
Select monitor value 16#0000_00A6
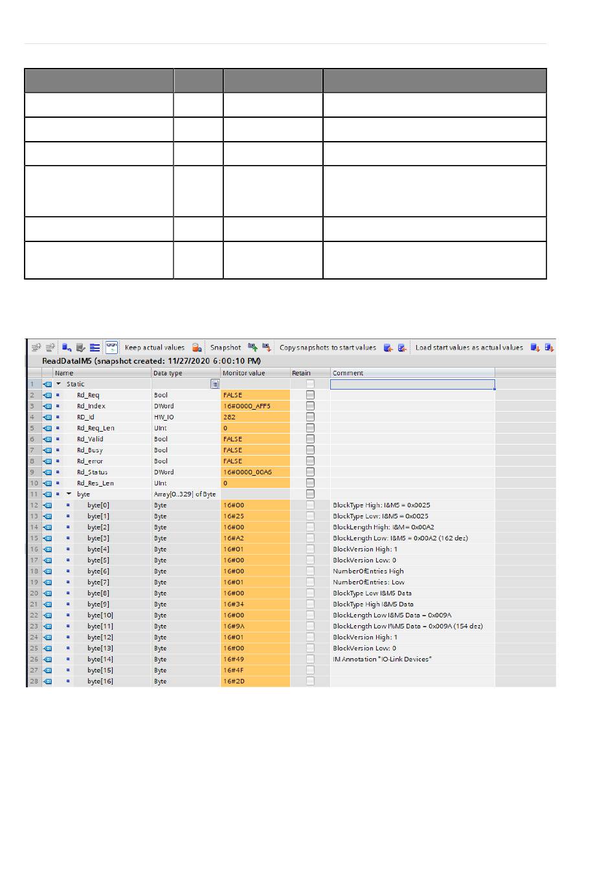pos(256,472)
